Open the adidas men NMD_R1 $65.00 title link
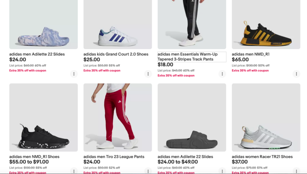This screenshot has width=307, height=174. 251,54
